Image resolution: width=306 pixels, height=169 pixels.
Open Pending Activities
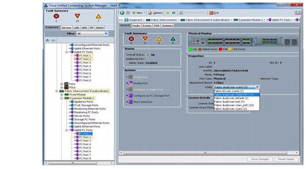point(192,13)
